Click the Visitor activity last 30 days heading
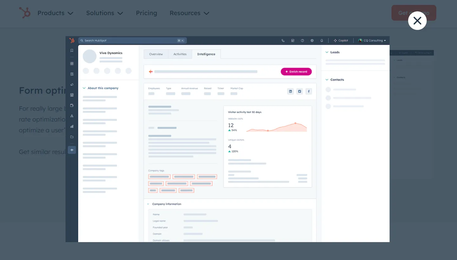This screenshot has width=457, height=260. [245, 112]
